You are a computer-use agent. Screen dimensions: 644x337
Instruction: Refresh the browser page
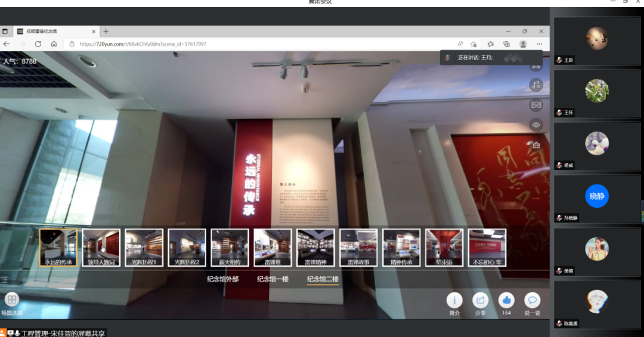click(x=38, y=44)
